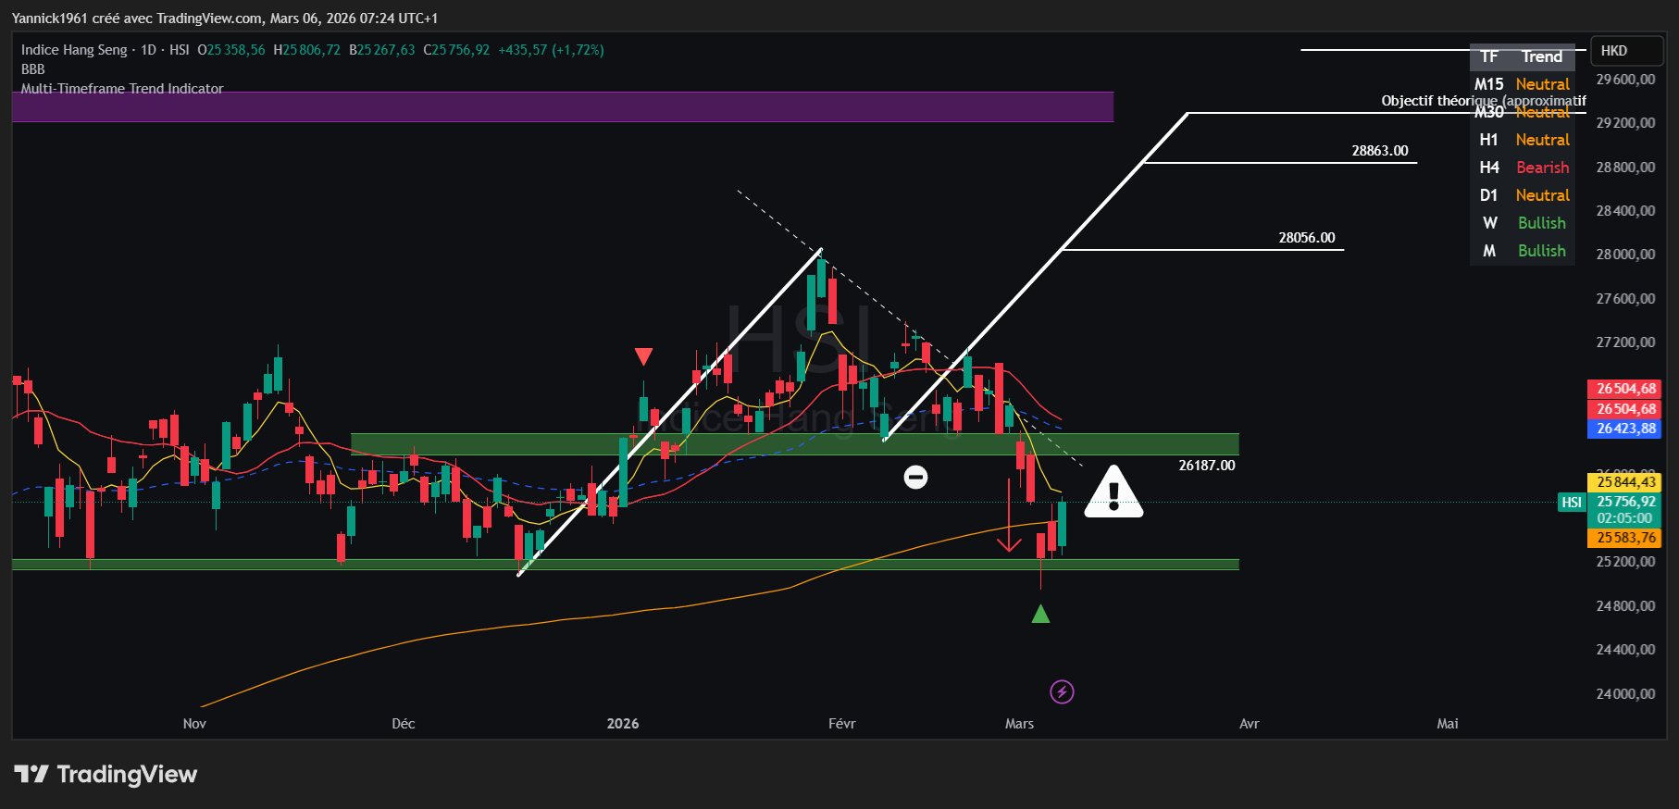Click Mars on the time axis
This screenshot has width=1679, height=809.
click(1019, 724)
